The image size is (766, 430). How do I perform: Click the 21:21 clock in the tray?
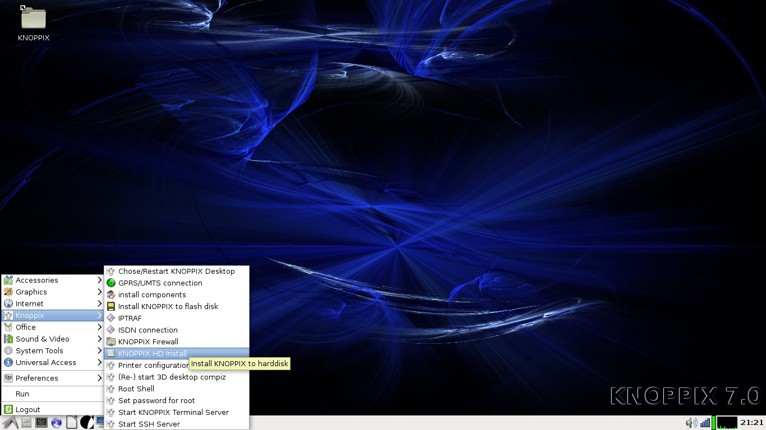[x=752, y=423]
